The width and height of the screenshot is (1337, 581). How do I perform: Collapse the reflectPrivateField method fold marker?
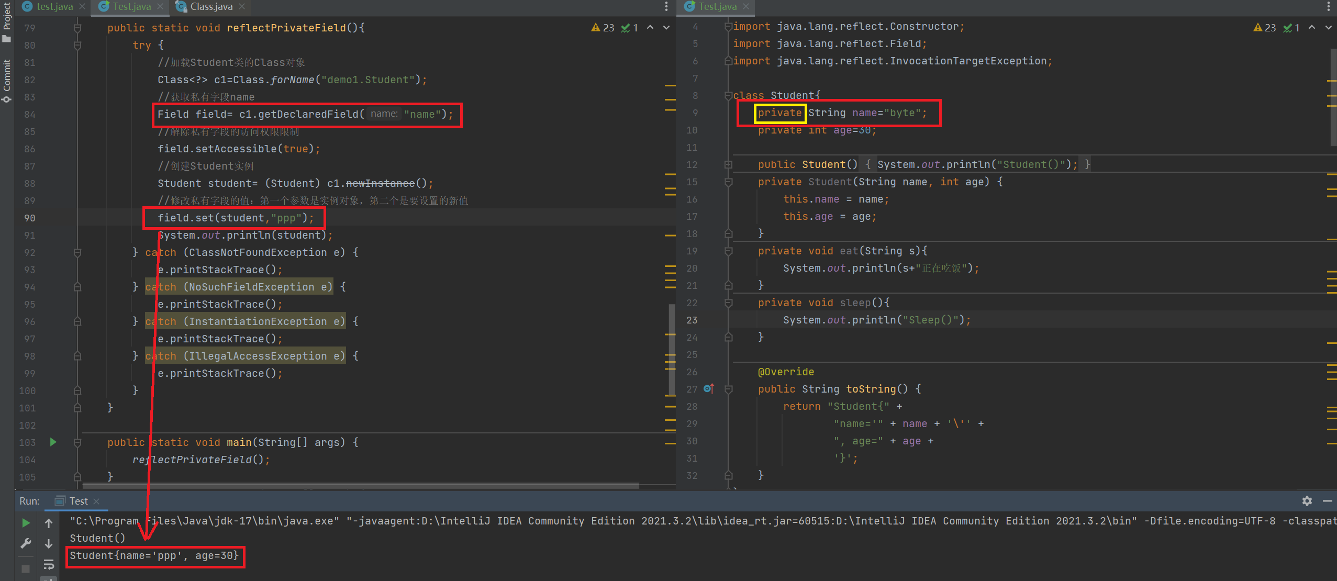pyautogui.click(x=77, y=28)
